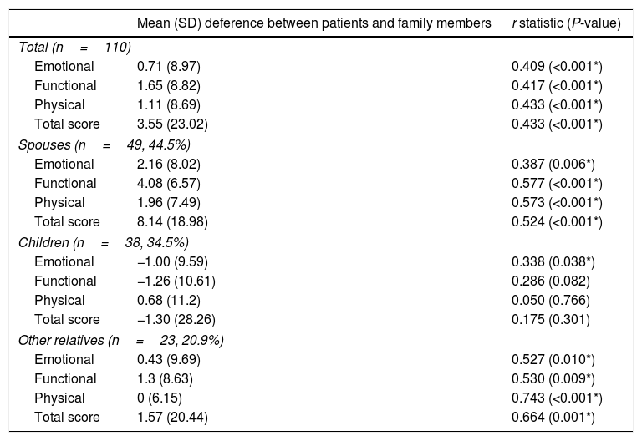Click the mean value −1.30 (28.26)
The width and height of the screenshot is (642, 441).
pos(172,320)
